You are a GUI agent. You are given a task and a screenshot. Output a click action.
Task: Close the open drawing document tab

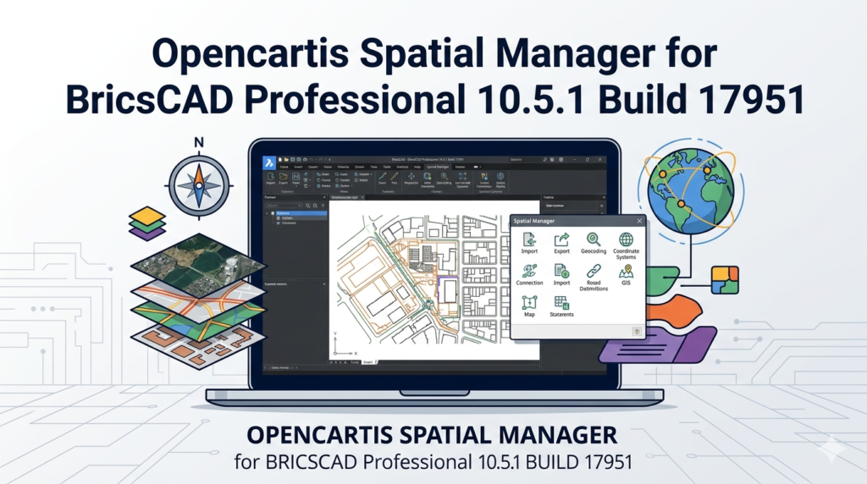pos(362,197)
